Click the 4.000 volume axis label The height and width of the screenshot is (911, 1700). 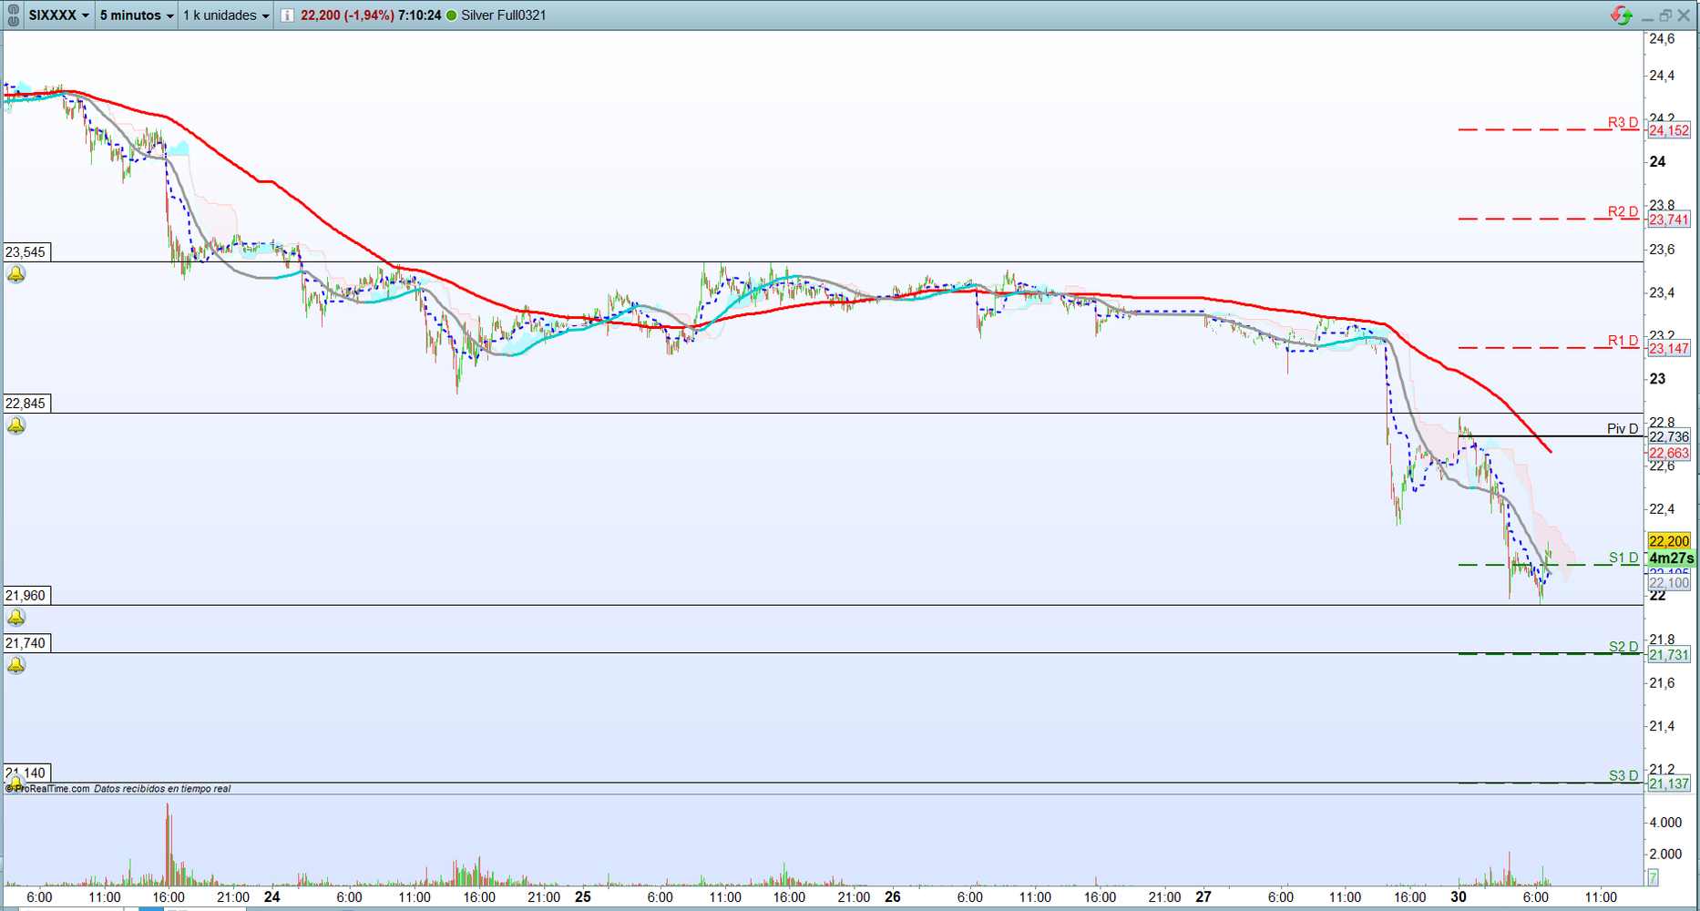1665,823
